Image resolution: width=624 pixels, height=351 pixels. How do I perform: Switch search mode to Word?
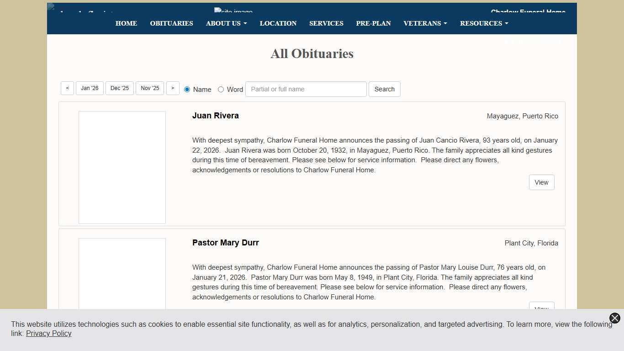[221, 89]
